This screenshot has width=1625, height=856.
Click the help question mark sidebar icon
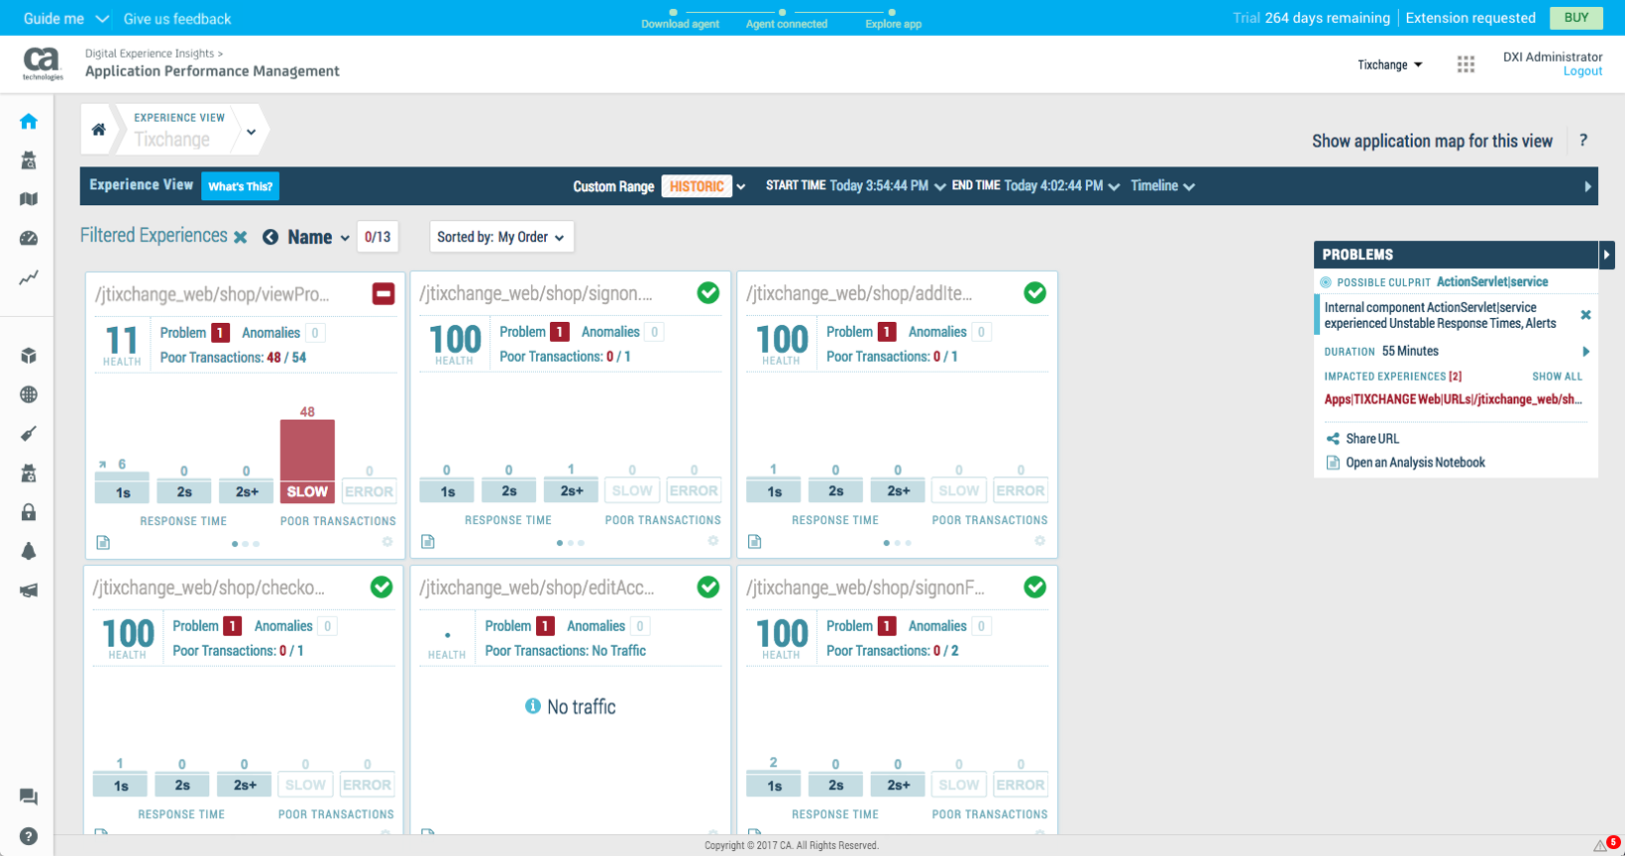point(29,836)
